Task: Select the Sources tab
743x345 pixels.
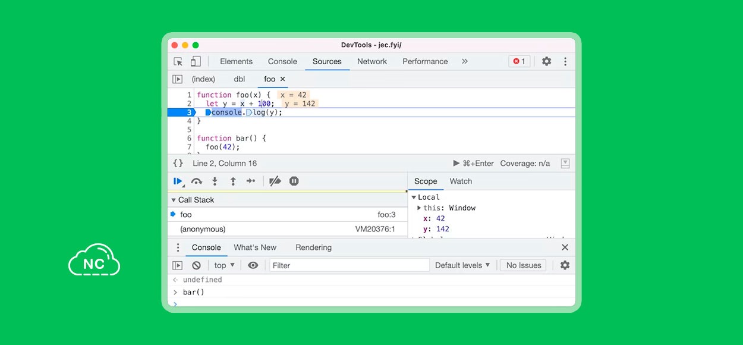Action: pos(327,61)
